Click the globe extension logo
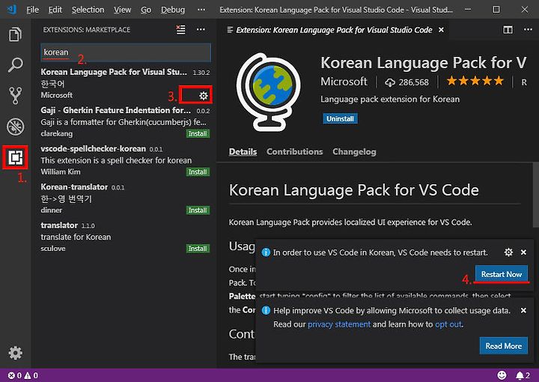The height and width of the screenshot is (382, 539). pos(269,91)
